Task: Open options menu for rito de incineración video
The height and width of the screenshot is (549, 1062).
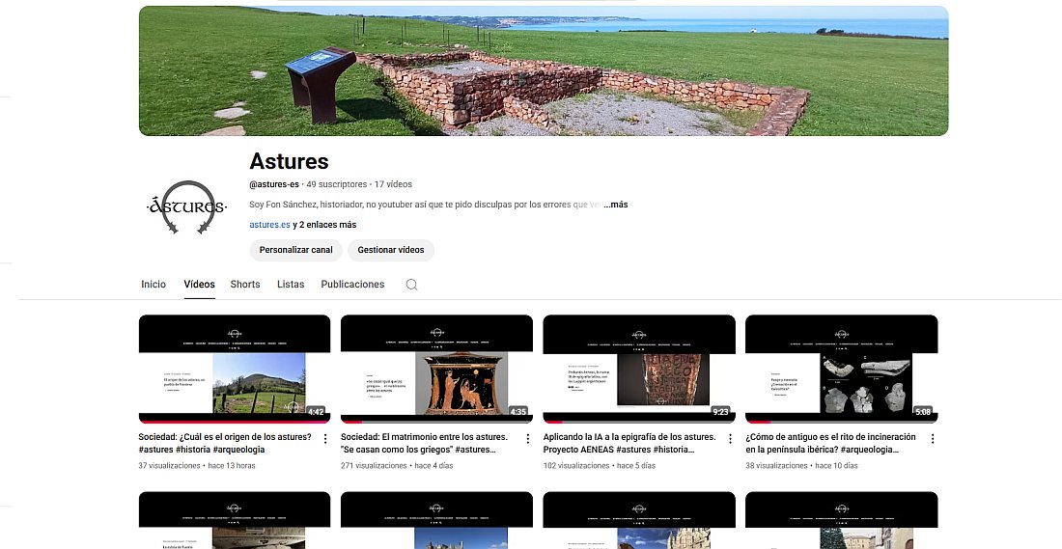Action: 933,439
